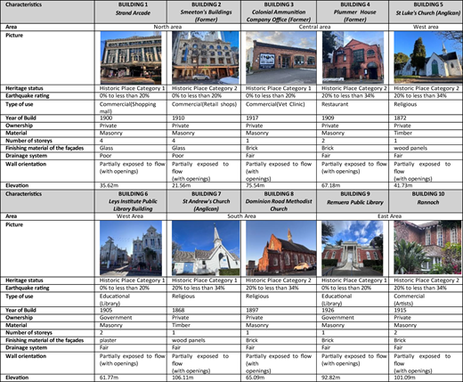Click year of build 1897

252,310
